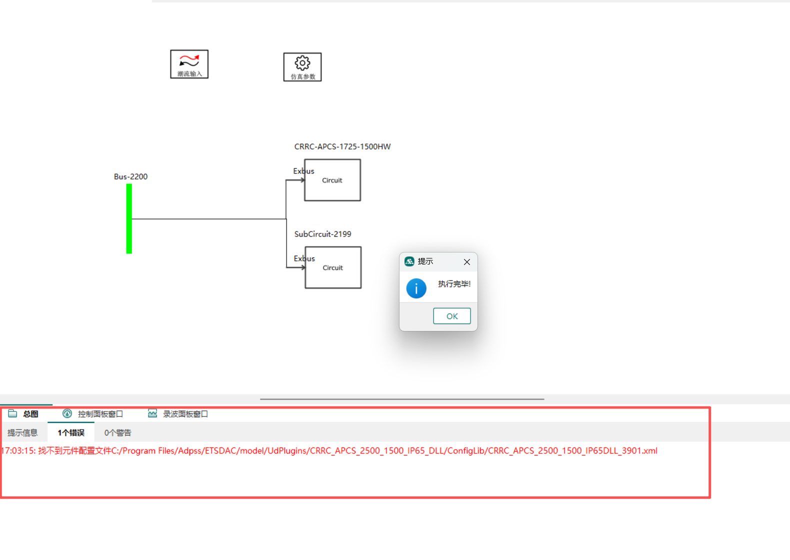Click the 录波面板窗口 waveform icon

click(152, 413)
